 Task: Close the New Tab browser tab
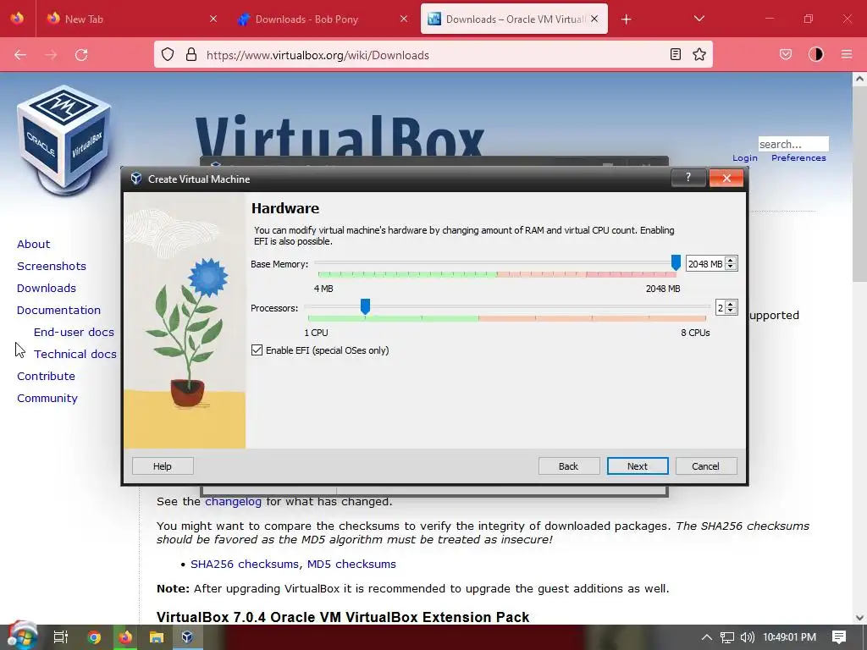click(x=213, y=19)
